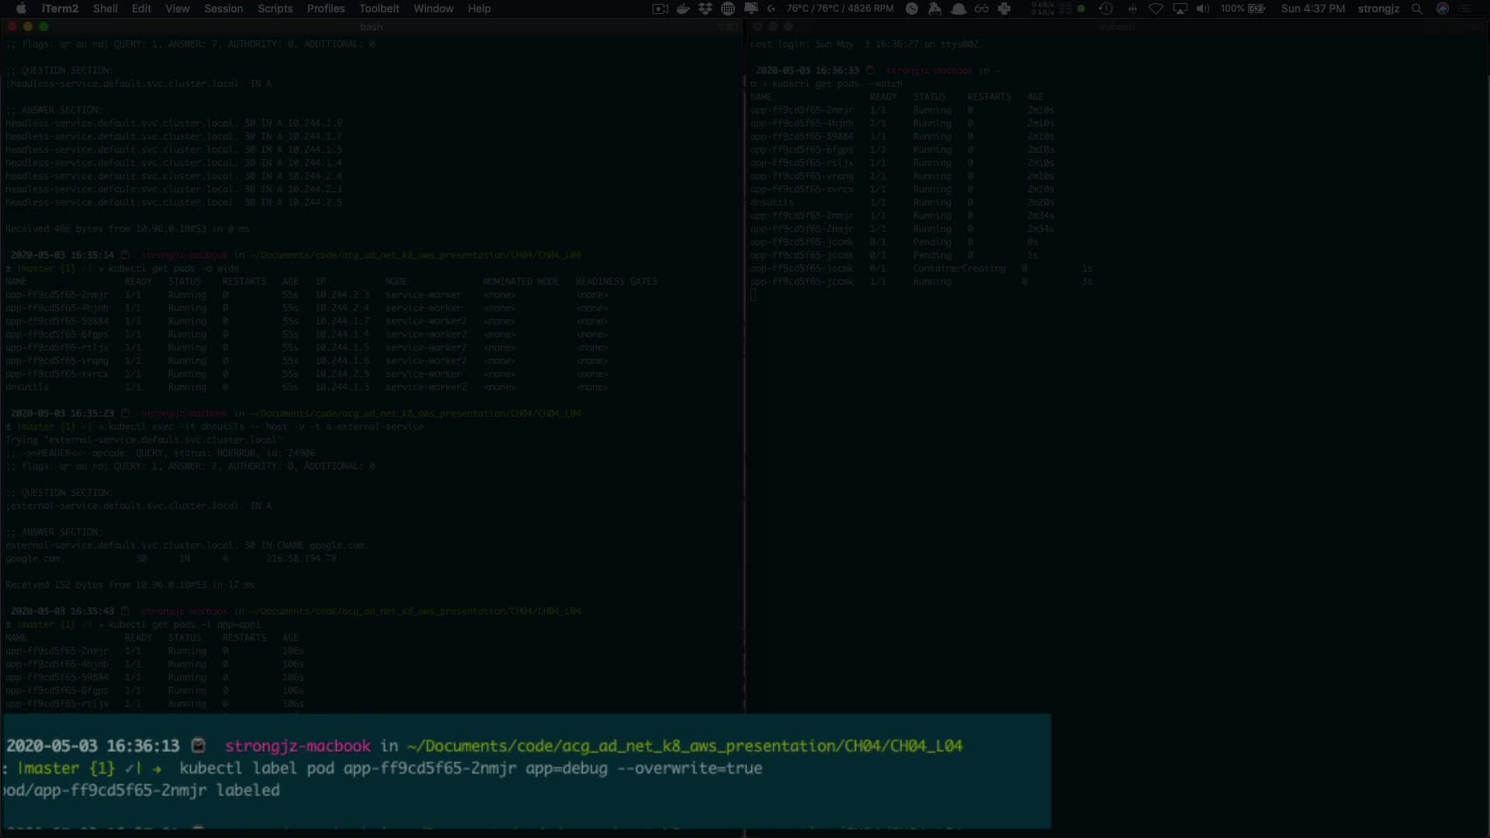The height and width of the screenshot is (838, 1490).
Task: Click the Dropbox menu bar icon
Action: (705, 9)
